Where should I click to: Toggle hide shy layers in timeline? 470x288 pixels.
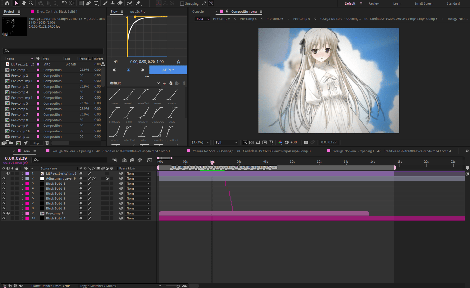click(124, 160)
